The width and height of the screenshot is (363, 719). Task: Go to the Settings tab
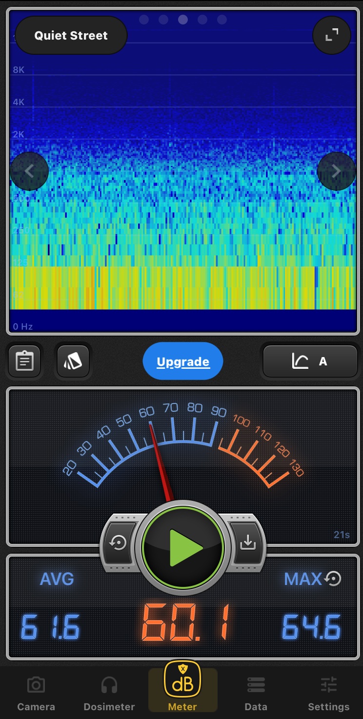pyautogui.click(x=329, y=694)
